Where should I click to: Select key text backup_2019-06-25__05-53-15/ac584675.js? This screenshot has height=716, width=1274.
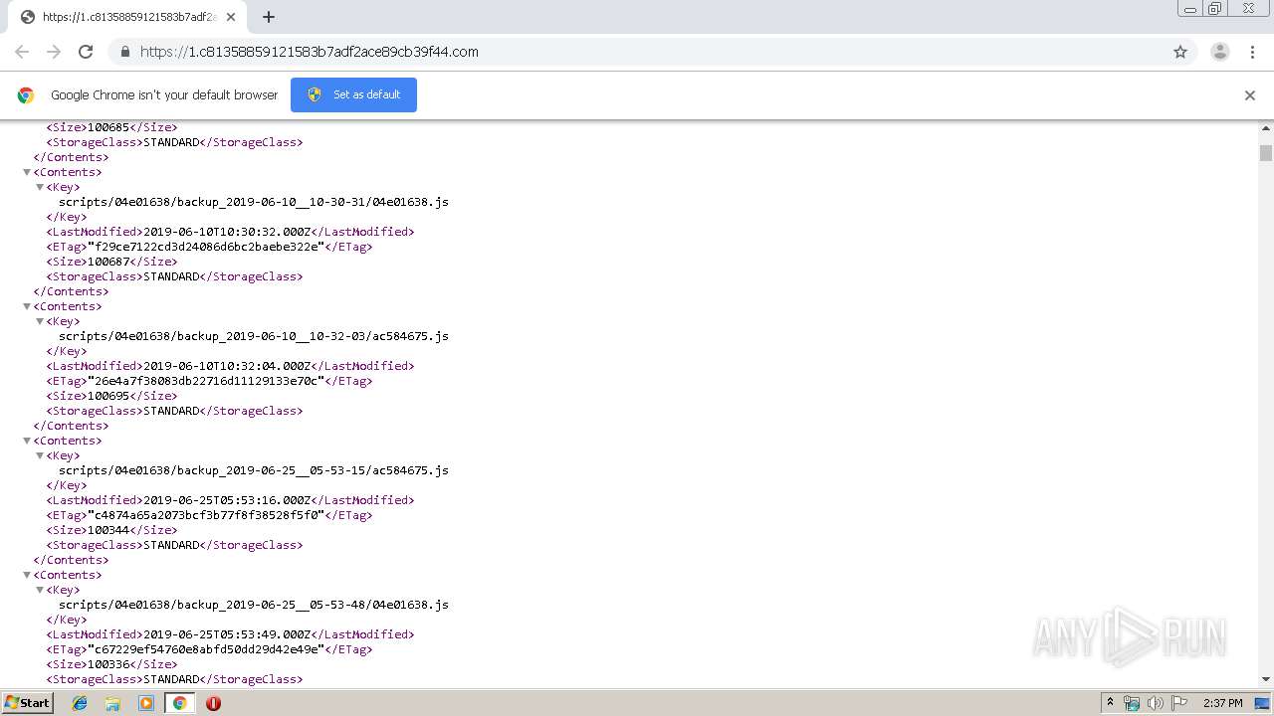(x=312, y=470)
